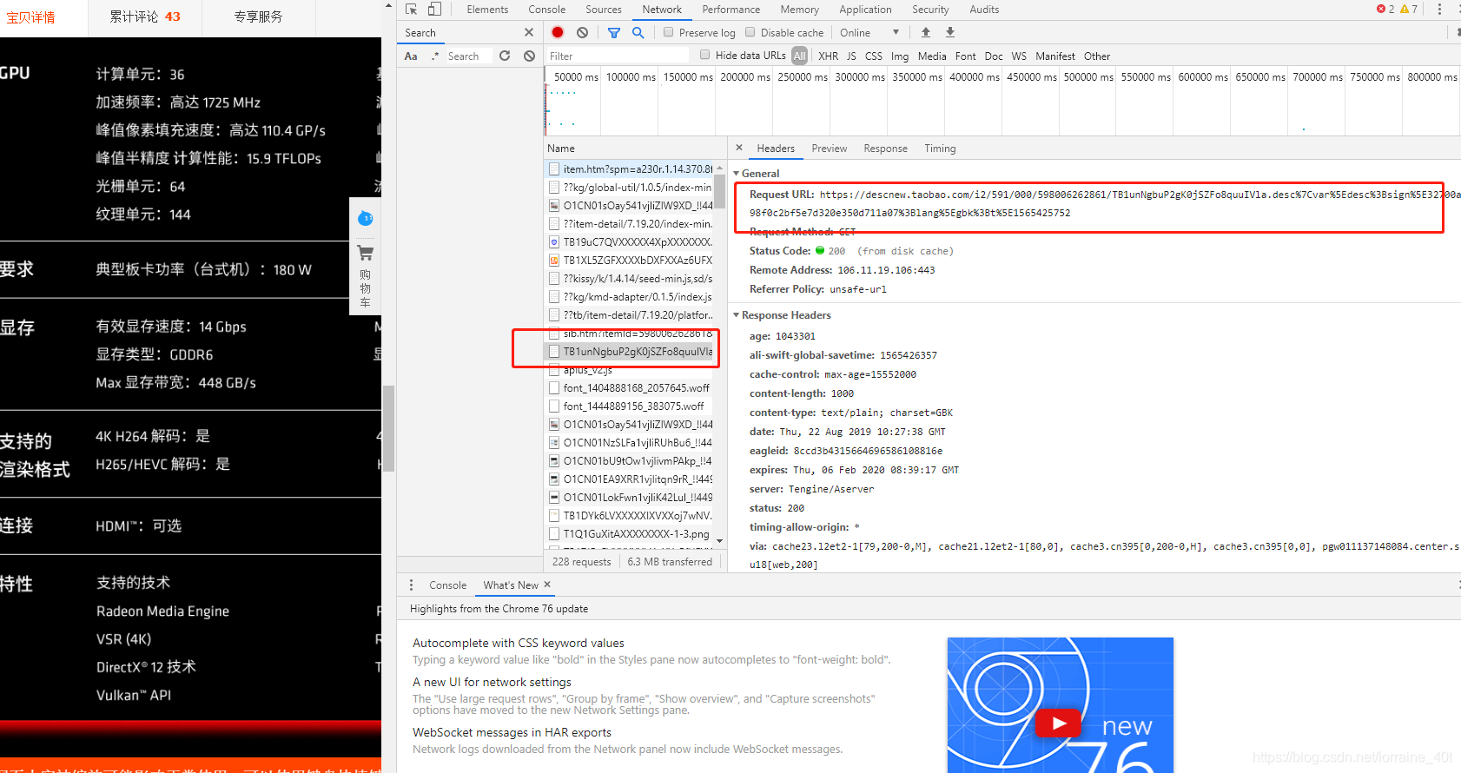The image size is (1461, 773).
Task: Click in the network Filter input field
Action: click(617, 56)
